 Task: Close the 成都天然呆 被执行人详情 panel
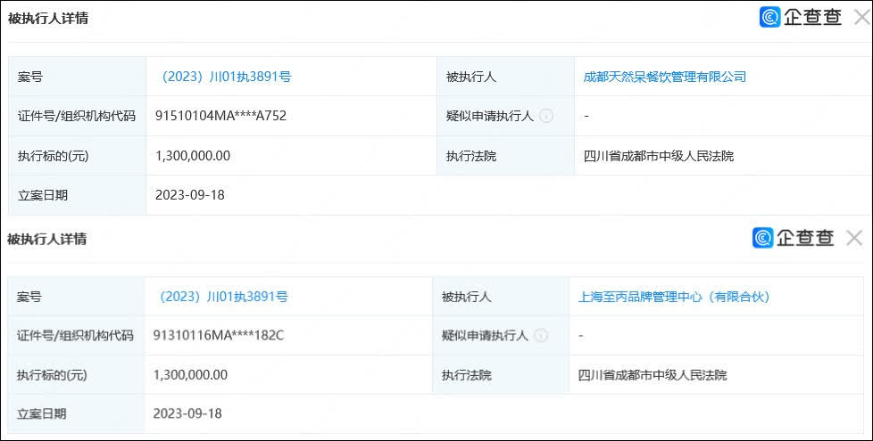861,17
